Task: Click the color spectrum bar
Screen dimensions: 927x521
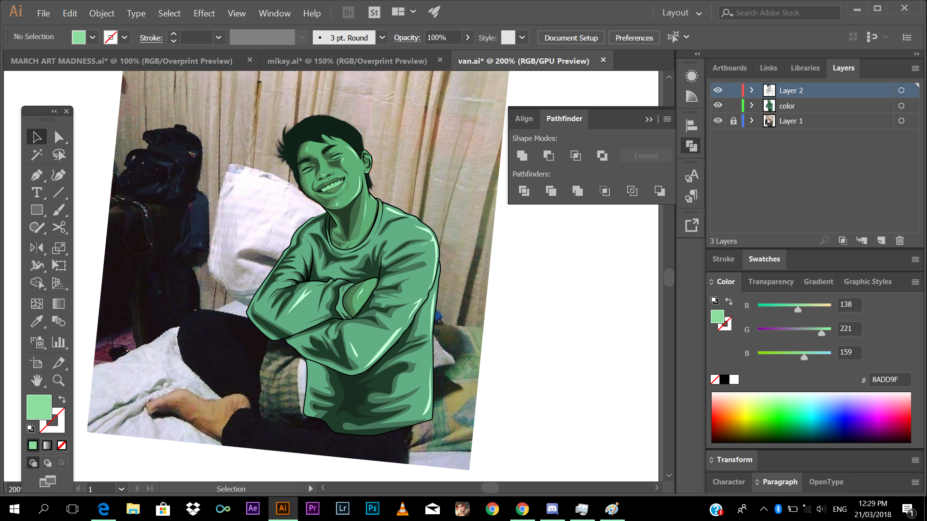Action: 811,417
